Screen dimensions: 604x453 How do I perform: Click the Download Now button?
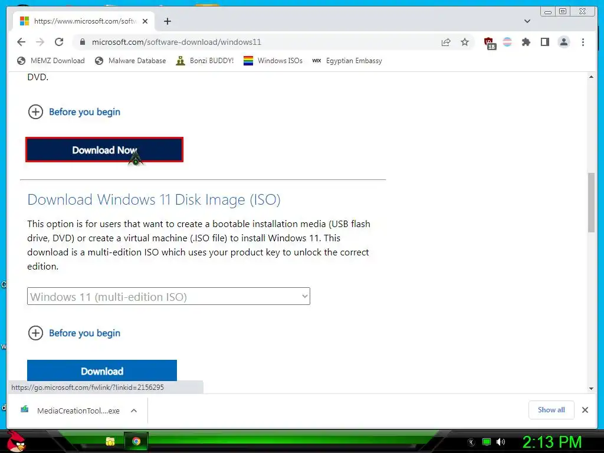(x=104, y=149)
